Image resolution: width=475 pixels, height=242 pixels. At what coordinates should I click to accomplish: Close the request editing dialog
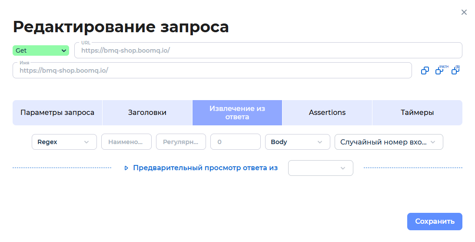(x=464, y=12)
